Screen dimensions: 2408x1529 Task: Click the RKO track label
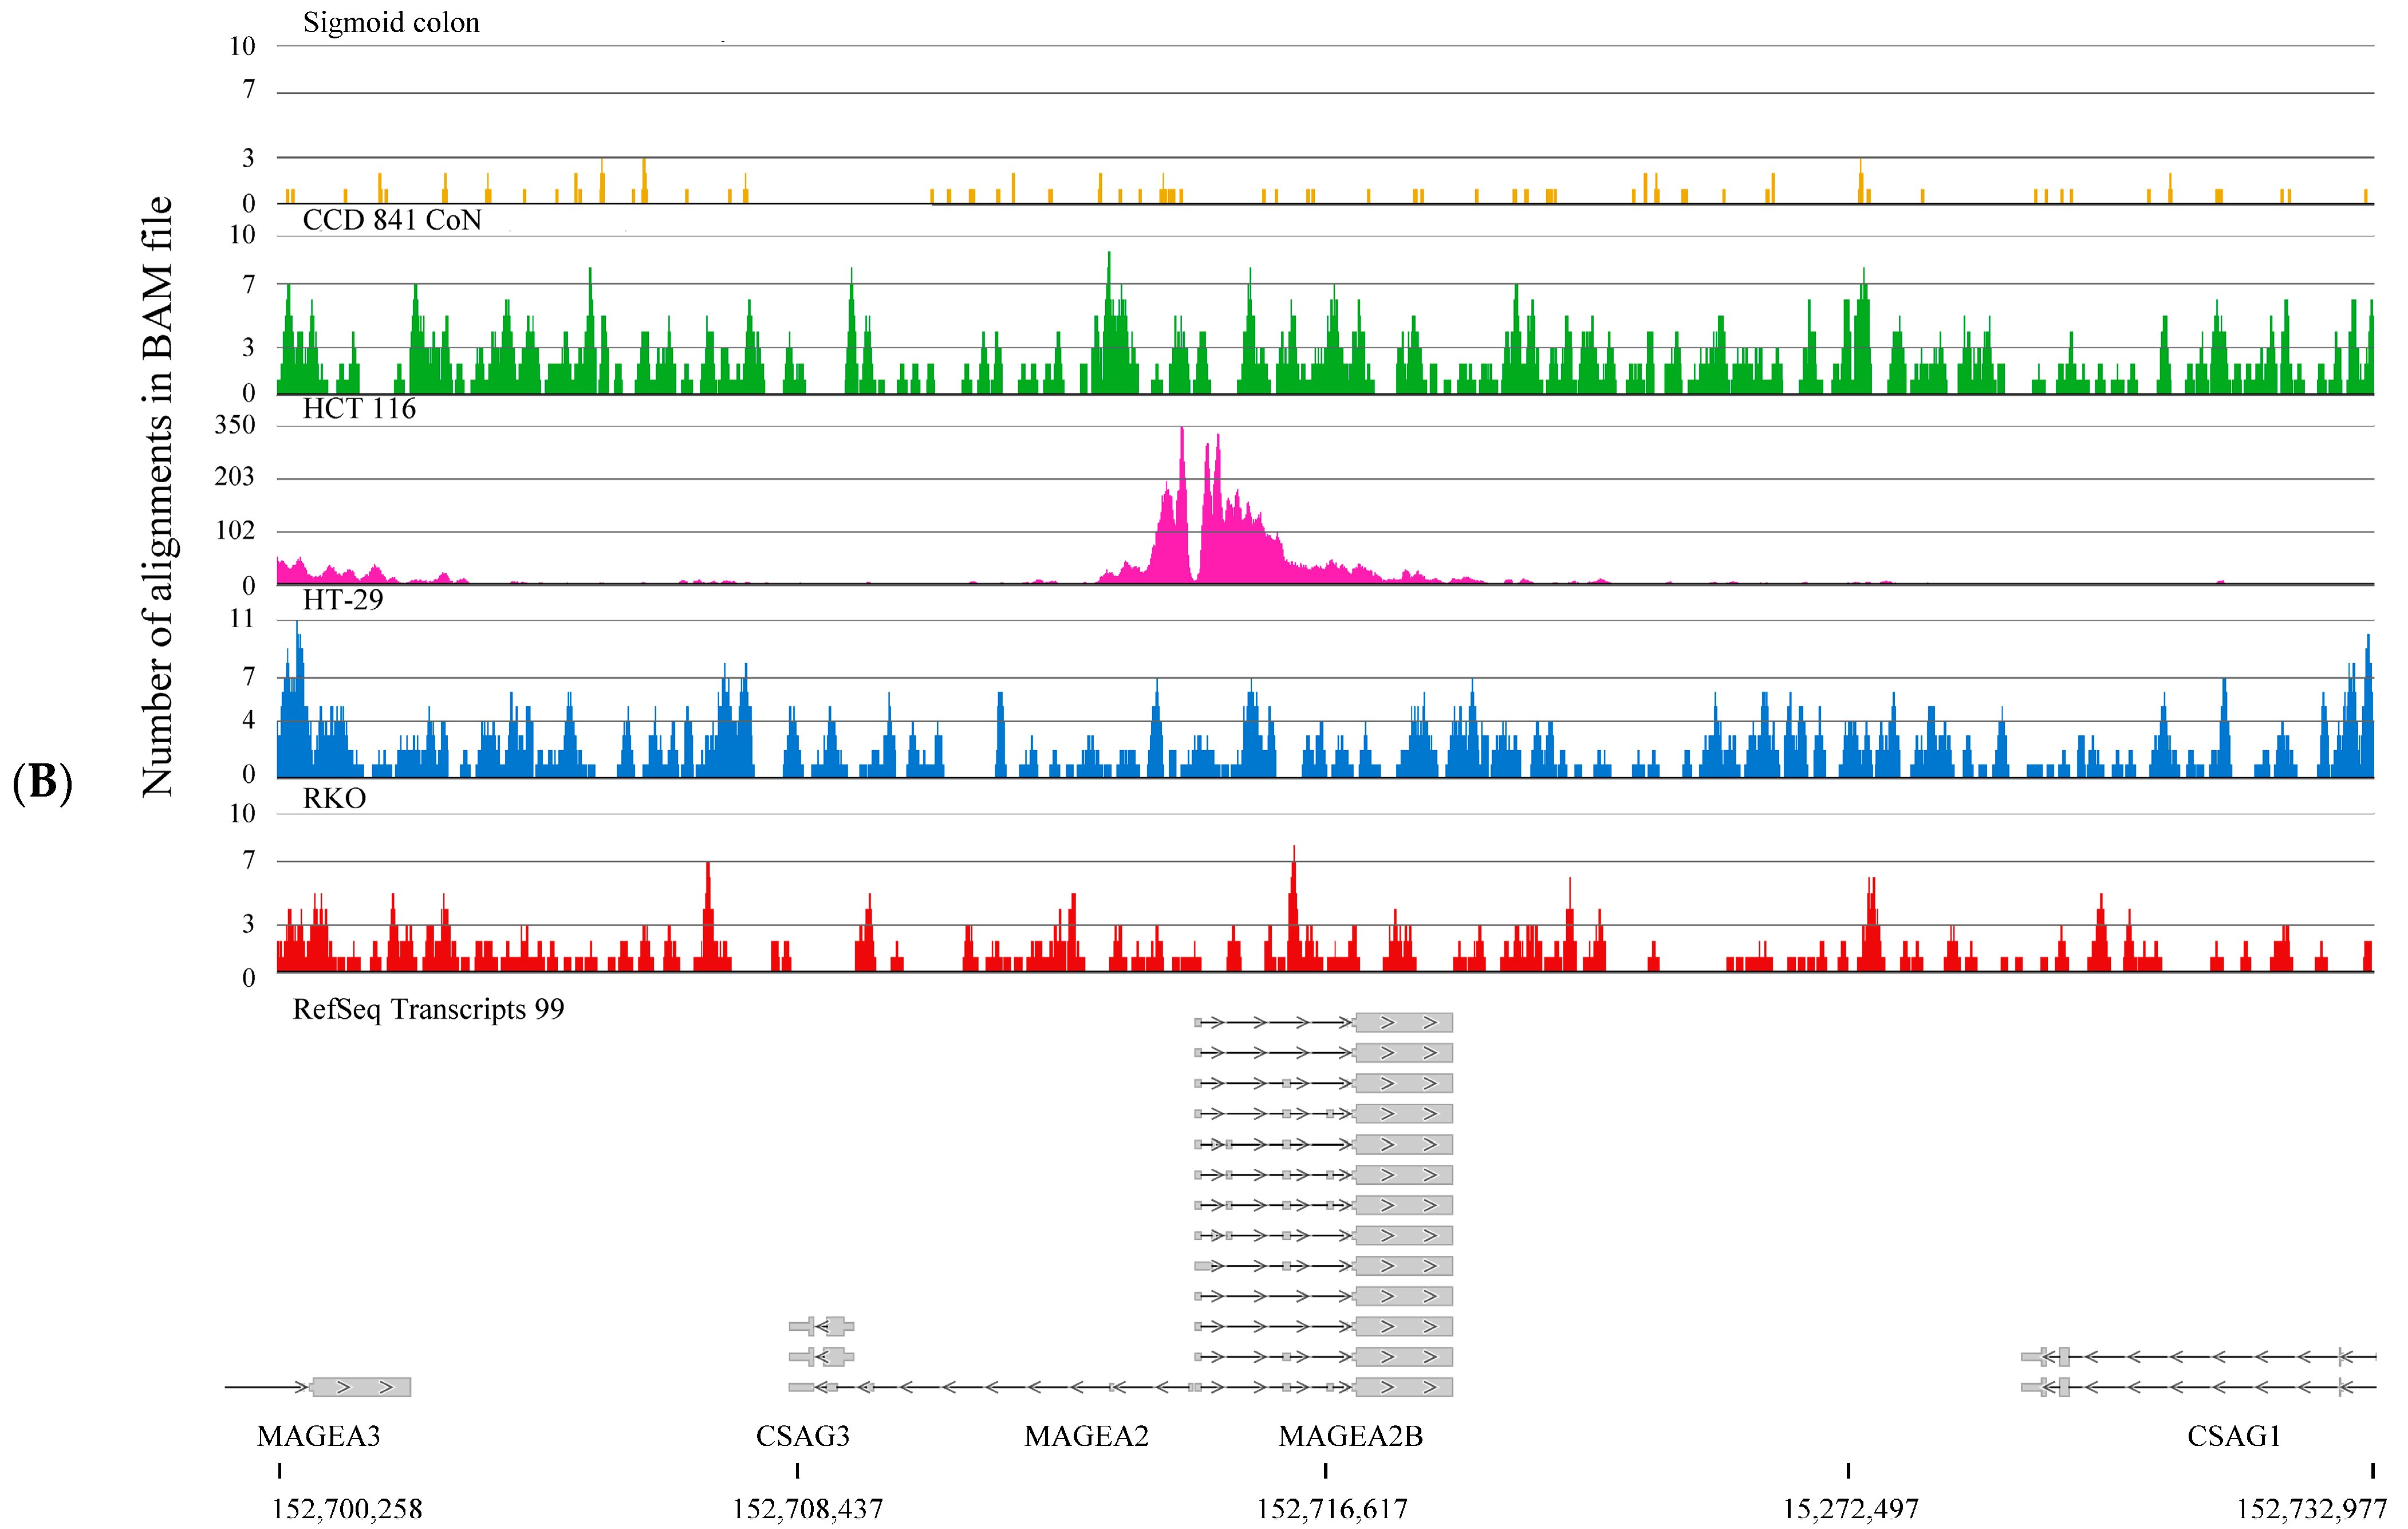tap(334, 799)
